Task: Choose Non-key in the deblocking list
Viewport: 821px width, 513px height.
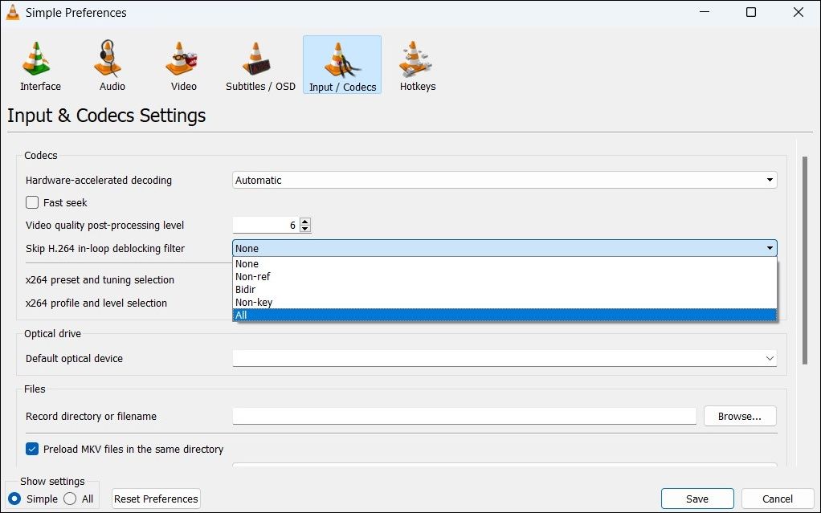Action: 504,302
